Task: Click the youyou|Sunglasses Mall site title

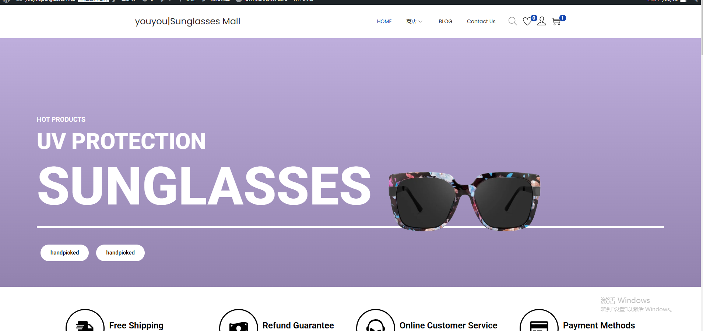Action: pyautogui.click(x=187, y=21)
